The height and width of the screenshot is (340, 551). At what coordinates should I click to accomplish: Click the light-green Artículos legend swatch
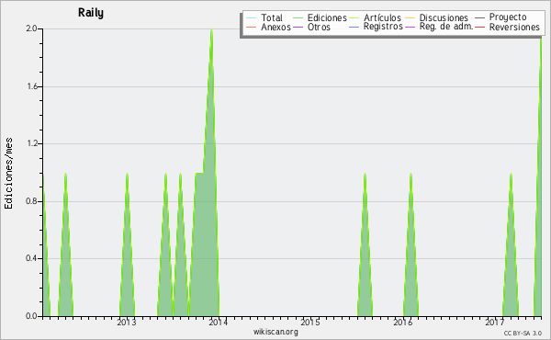point(354,18)
